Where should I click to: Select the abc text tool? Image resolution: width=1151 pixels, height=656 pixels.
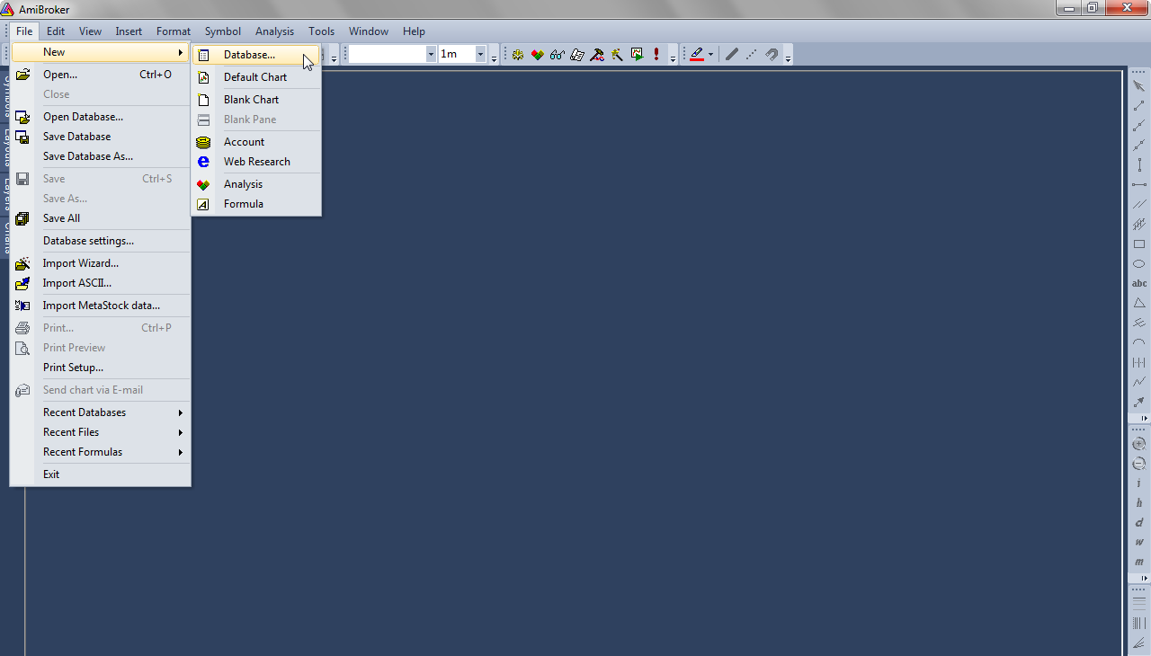pos(1139,283)
